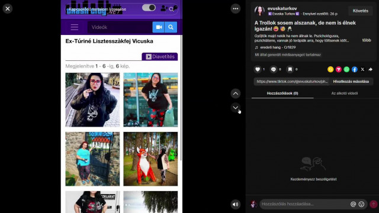Click the TikTok video URL field

(x=292, y=82)
